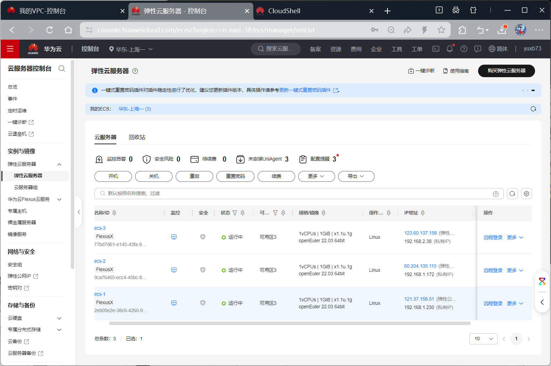
Task: Click 购买弹性云服务器 button
Action: coord(506,71)
